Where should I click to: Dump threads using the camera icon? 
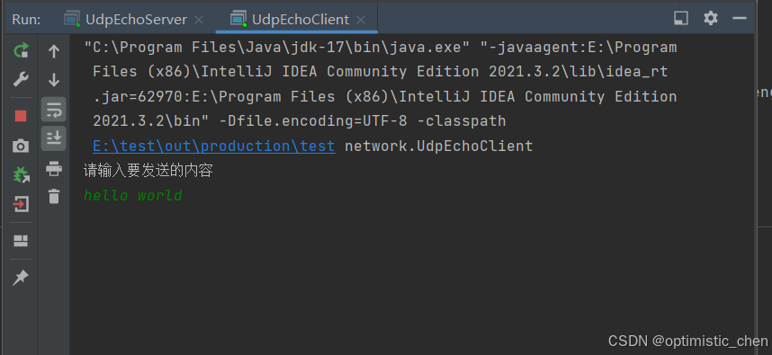pos(21,146)
